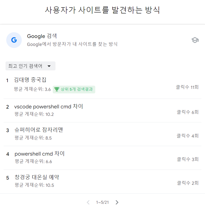The width and height of the screenshot is (205, 211).
Task: Click the 상위 5개 검색결과 badge
Action: [74, 89]
